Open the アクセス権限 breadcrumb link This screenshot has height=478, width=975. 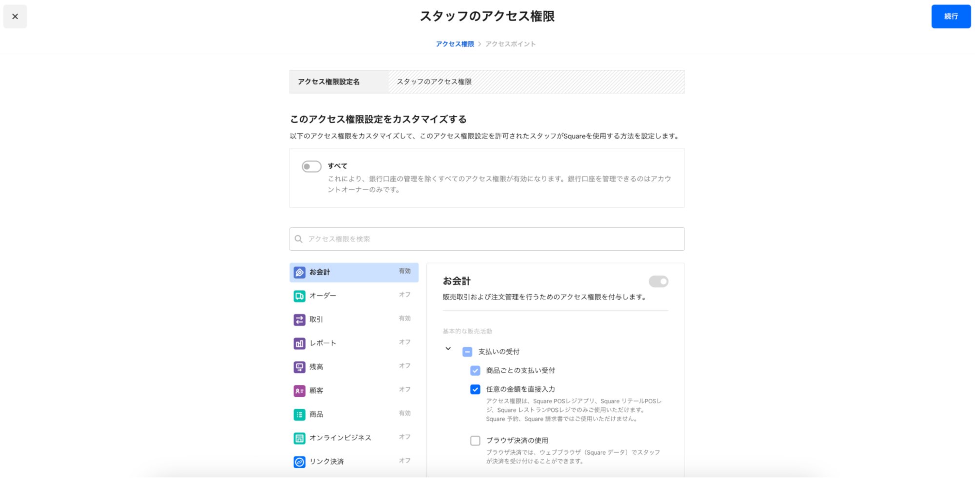pyautogui.click(x=455, y=43)
